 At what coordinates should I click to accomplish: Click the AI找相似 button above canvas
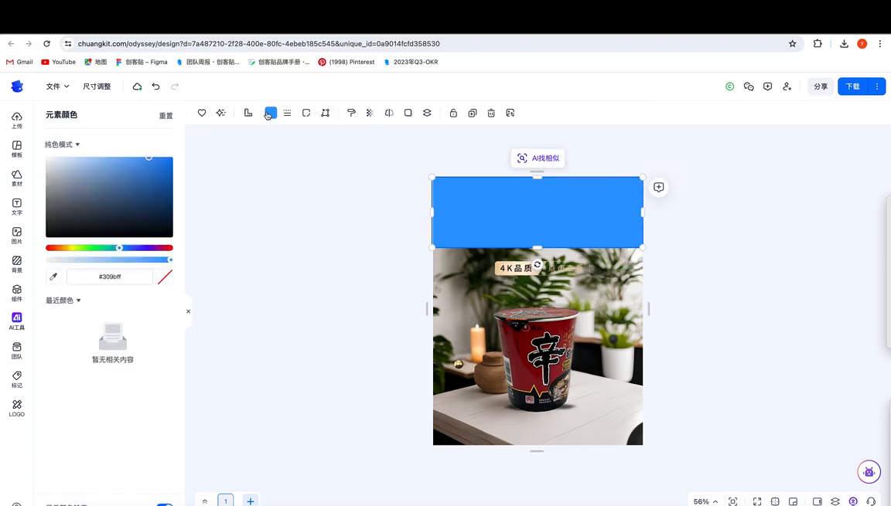538,158
